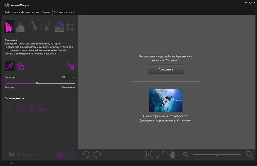Zoom out with small magnifier icon

pos(186,154)
